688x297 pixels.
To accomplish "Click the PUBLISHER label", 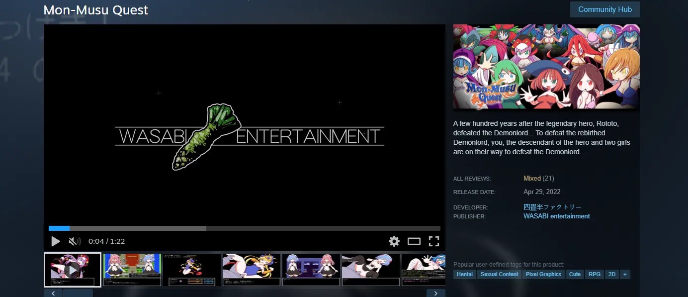I will [469, 216].
